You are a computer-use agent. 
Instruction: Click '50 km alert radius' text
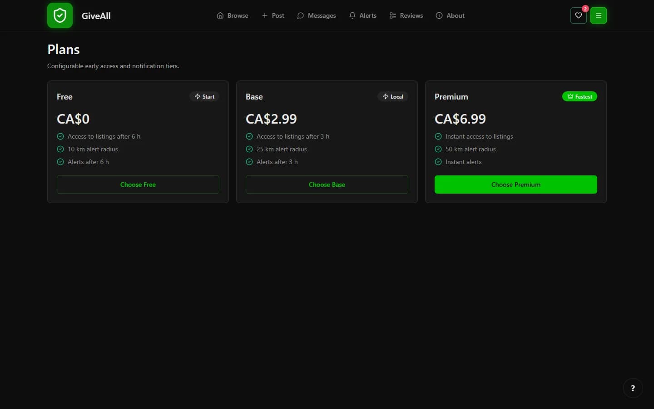pos(471,149)
